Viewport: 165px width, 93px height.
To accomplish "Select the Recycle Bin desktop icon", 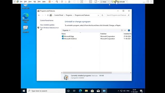I will coord(26,6).
